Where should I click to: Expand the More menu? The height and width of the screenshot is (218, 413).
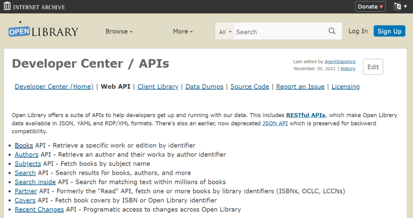(x=183, y=31)
